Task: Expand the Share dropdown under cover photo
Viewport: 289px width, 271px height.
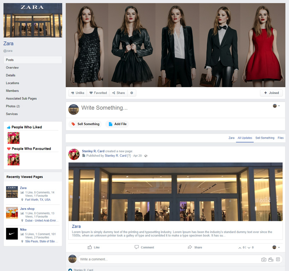Action: (118, 93)
